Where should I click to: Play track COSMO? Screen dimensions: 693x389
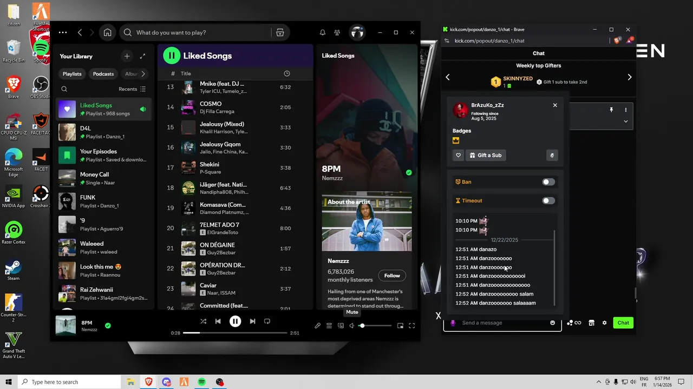tap(235, 107)
